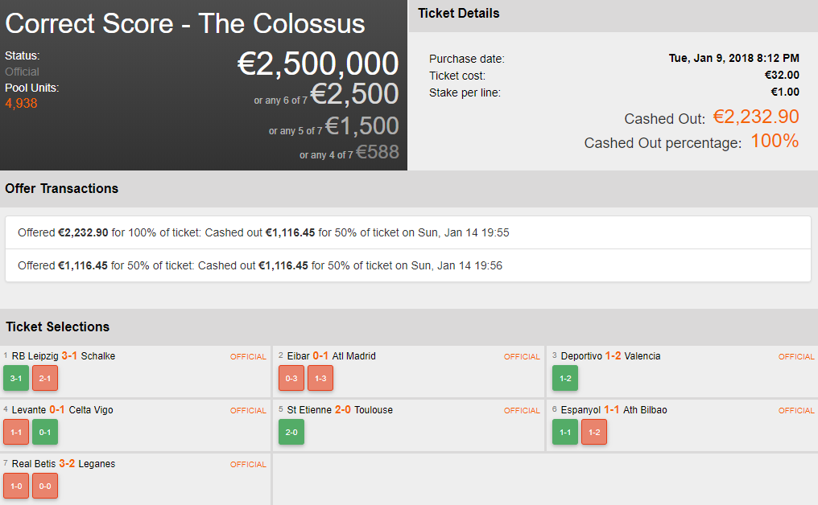Click the Offer Transactions section header
The width and height of the screenshot is (818, 505).
[x=62, y=189]
